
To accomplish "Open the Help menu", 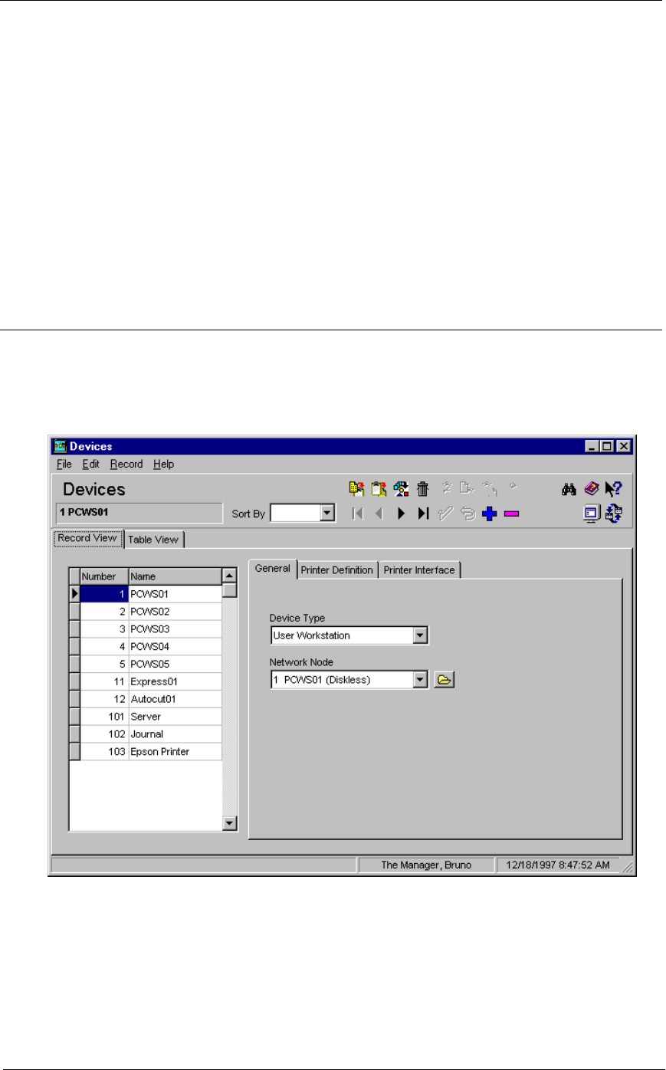I will coord(163,464).
